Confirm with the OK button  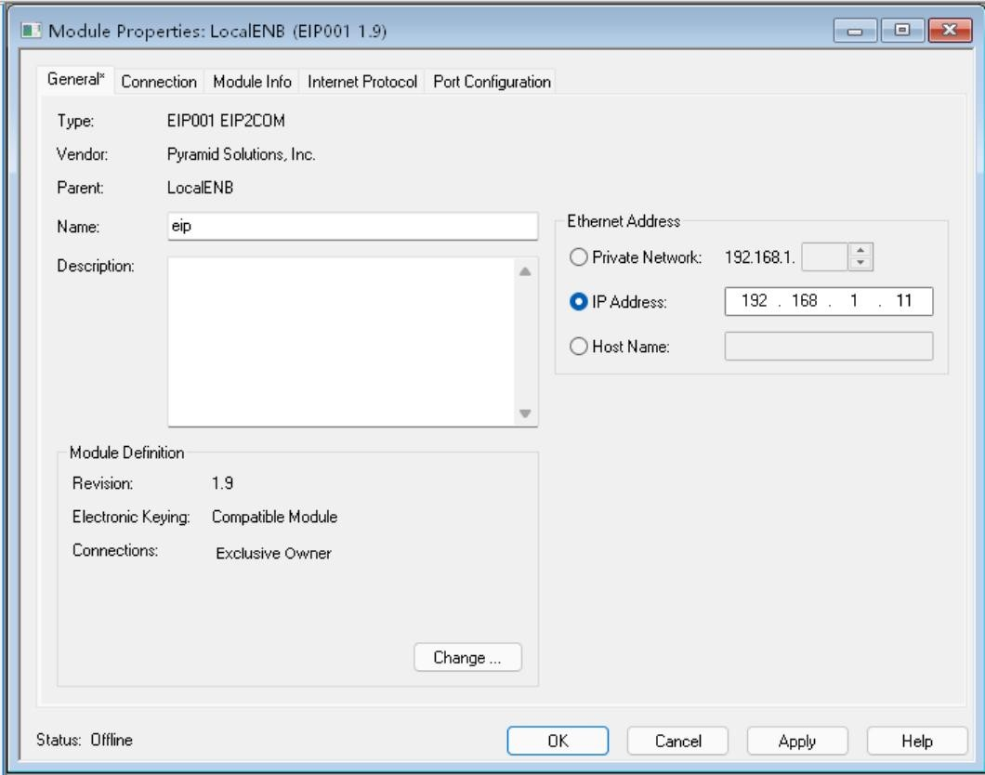tap(558, 742)
